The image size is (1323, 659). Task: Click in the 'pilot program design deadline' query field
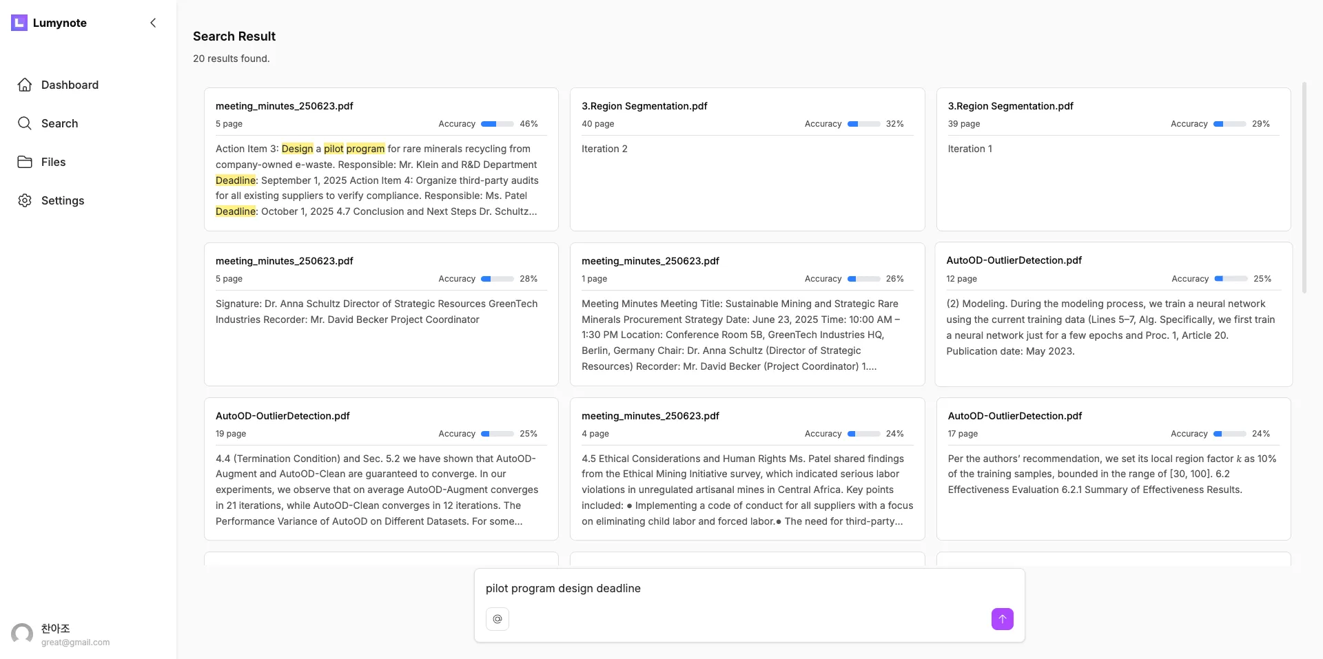tap(749, 588)
